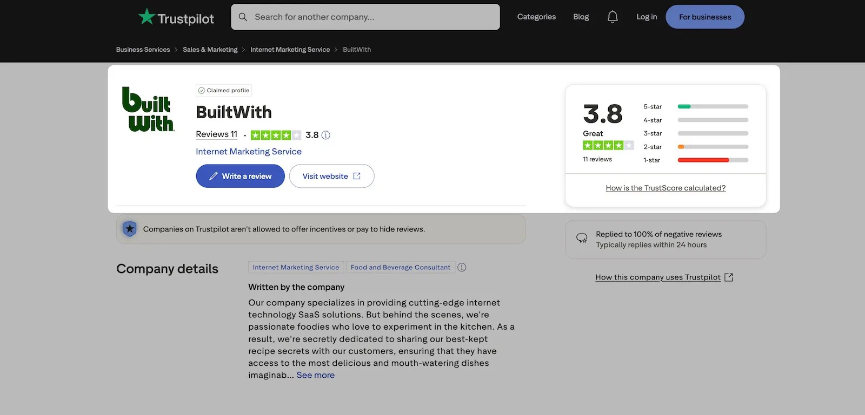Click the external link icon beside Trustpilot usage

point(729,277)
